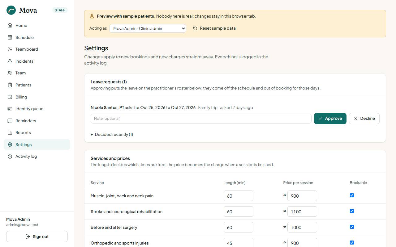Click Reset sample data
Screen dimensions: 396x247
tap(214, 28)
